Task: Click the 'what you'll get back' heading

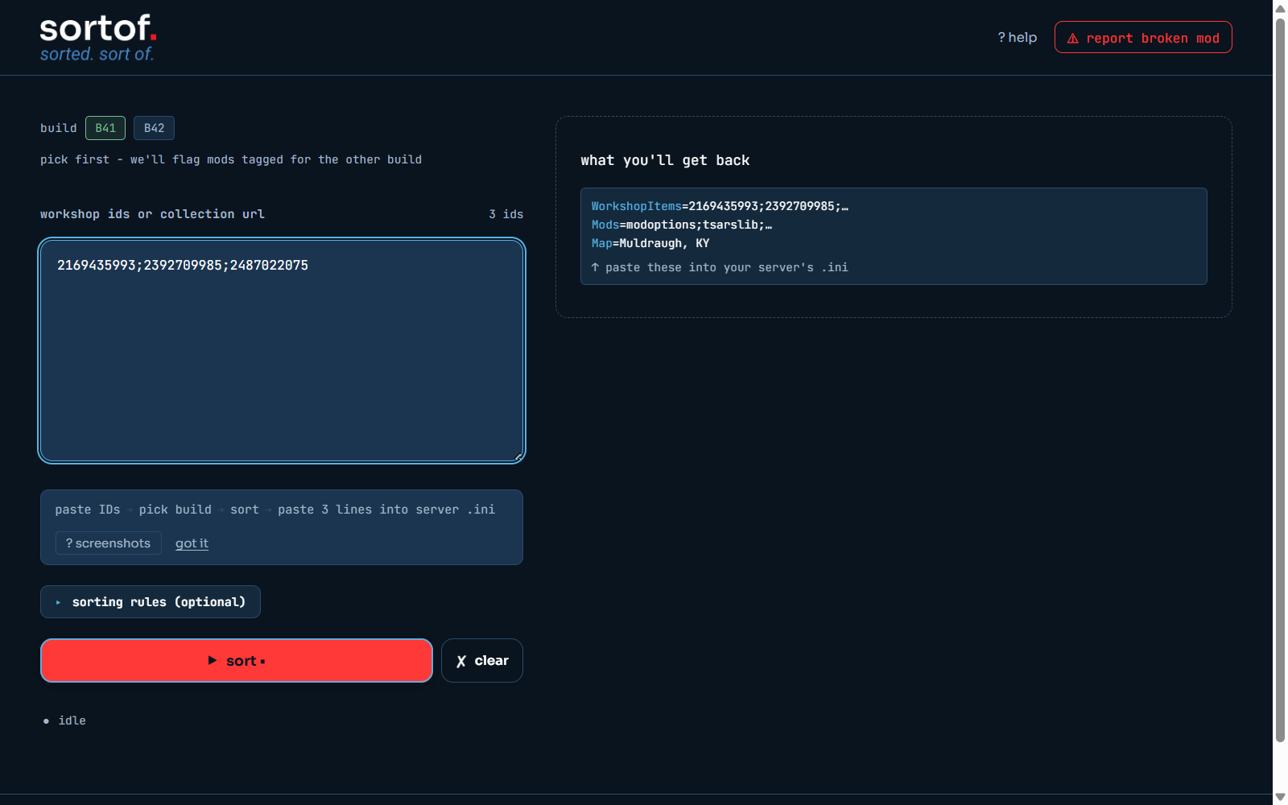Action: click(x=665, y=160)
